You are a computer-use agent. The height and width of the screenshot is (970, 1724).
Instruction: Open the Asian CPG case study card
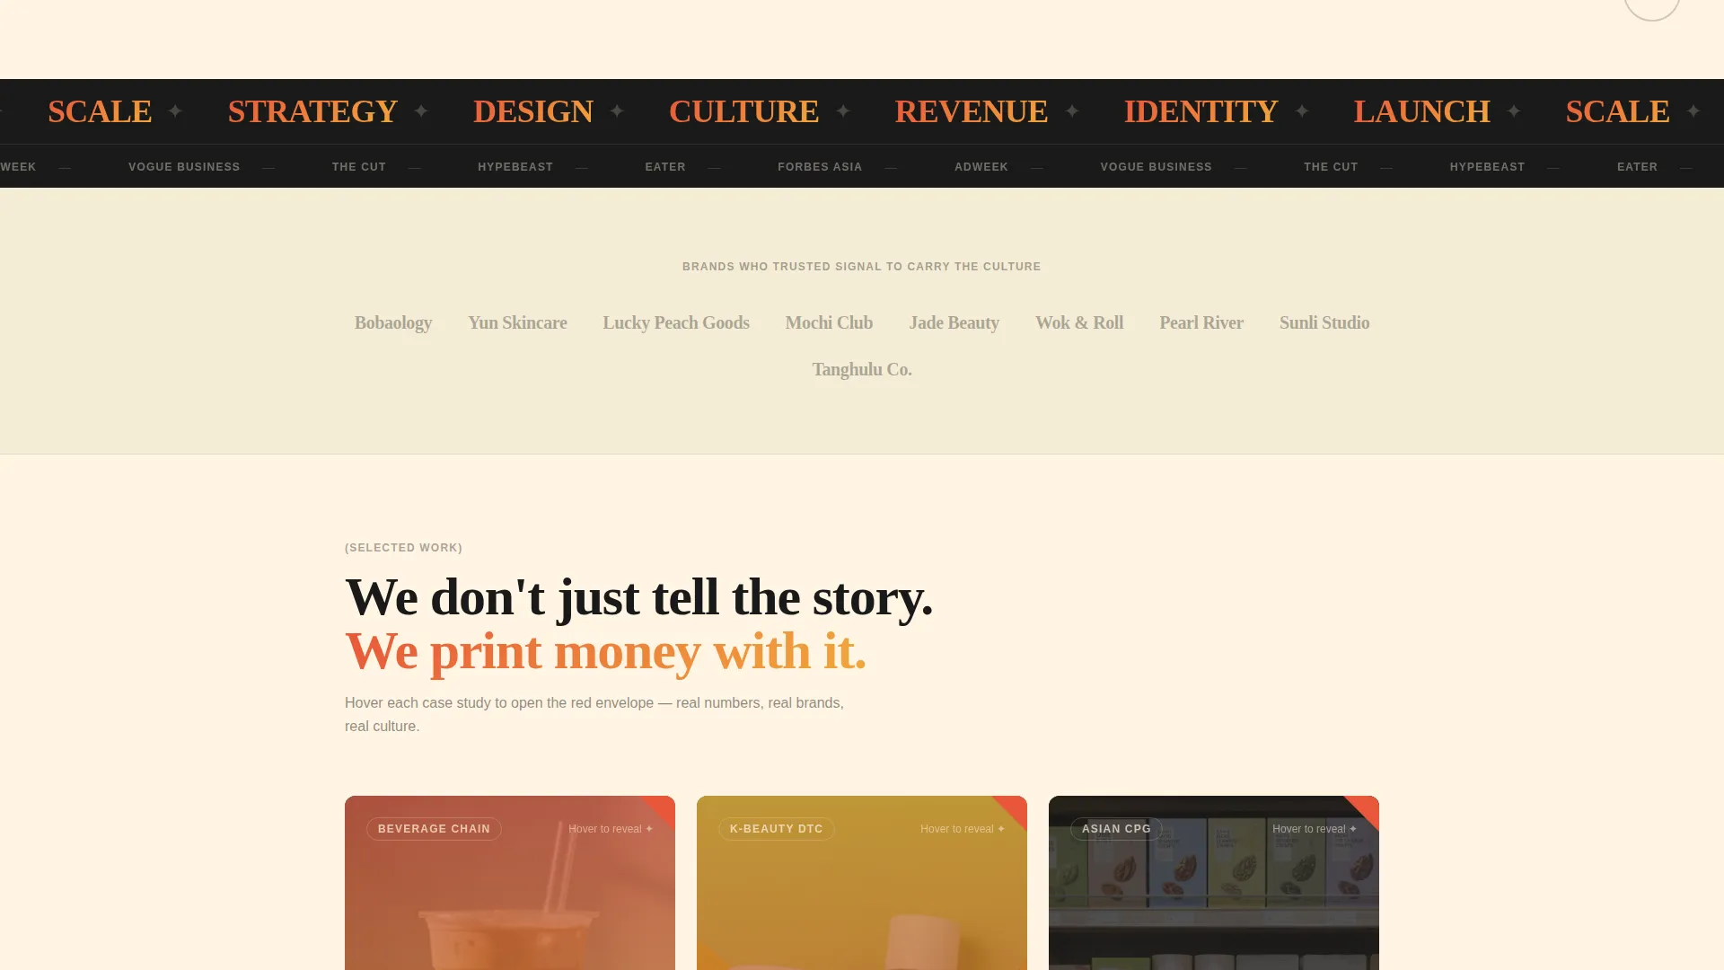pos(1214,883)
